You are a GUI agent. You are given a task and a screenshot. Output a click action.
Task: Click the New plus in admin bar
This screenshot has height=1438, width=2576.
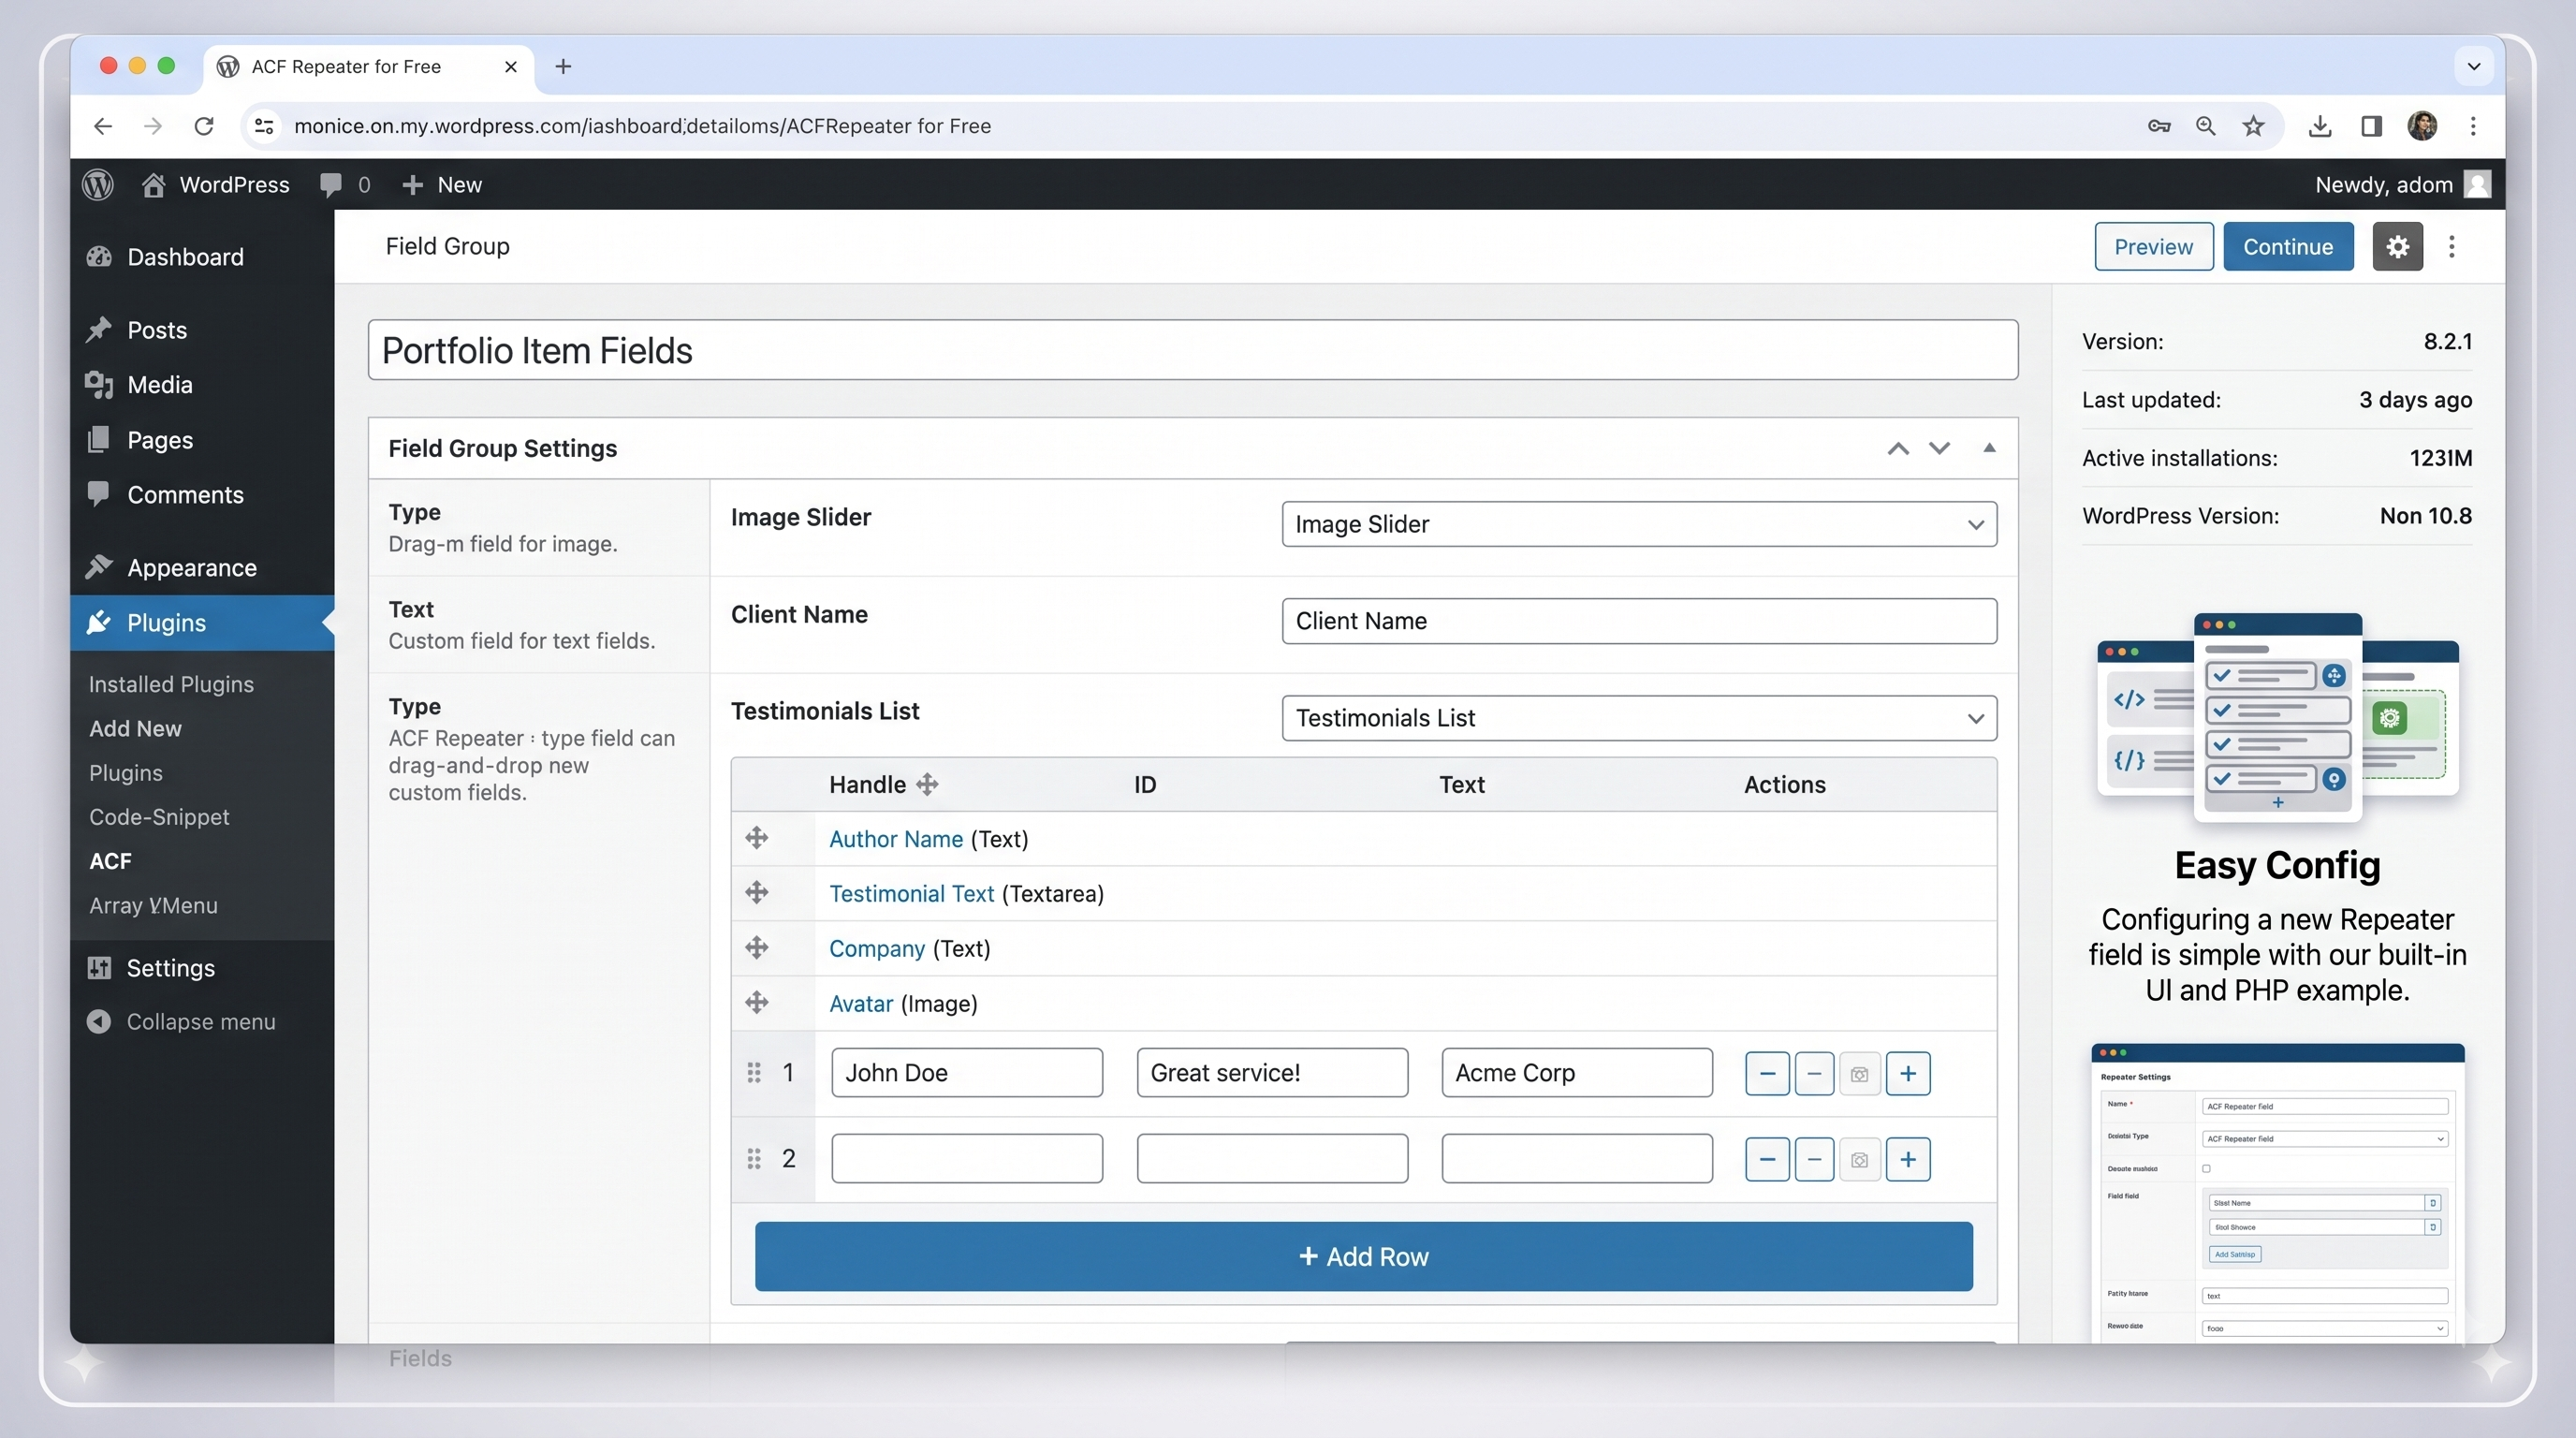(x=412, y=185)
